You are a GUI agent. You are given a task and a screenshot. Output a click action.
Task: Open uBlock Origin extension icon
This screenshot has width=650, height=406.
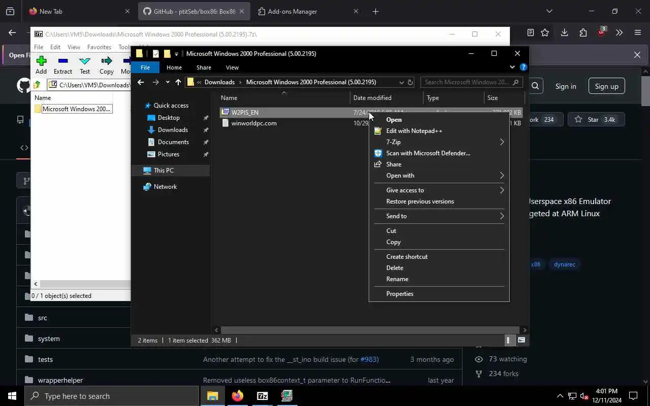[x=602, y=32]
